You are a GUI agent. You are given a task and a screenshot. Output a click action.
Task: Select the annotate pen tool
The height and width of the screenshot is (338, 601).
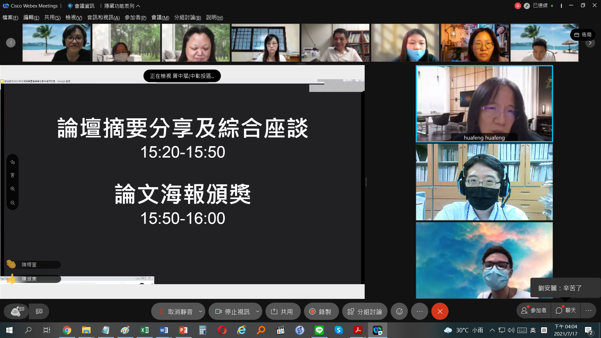(x=13, y=162)
